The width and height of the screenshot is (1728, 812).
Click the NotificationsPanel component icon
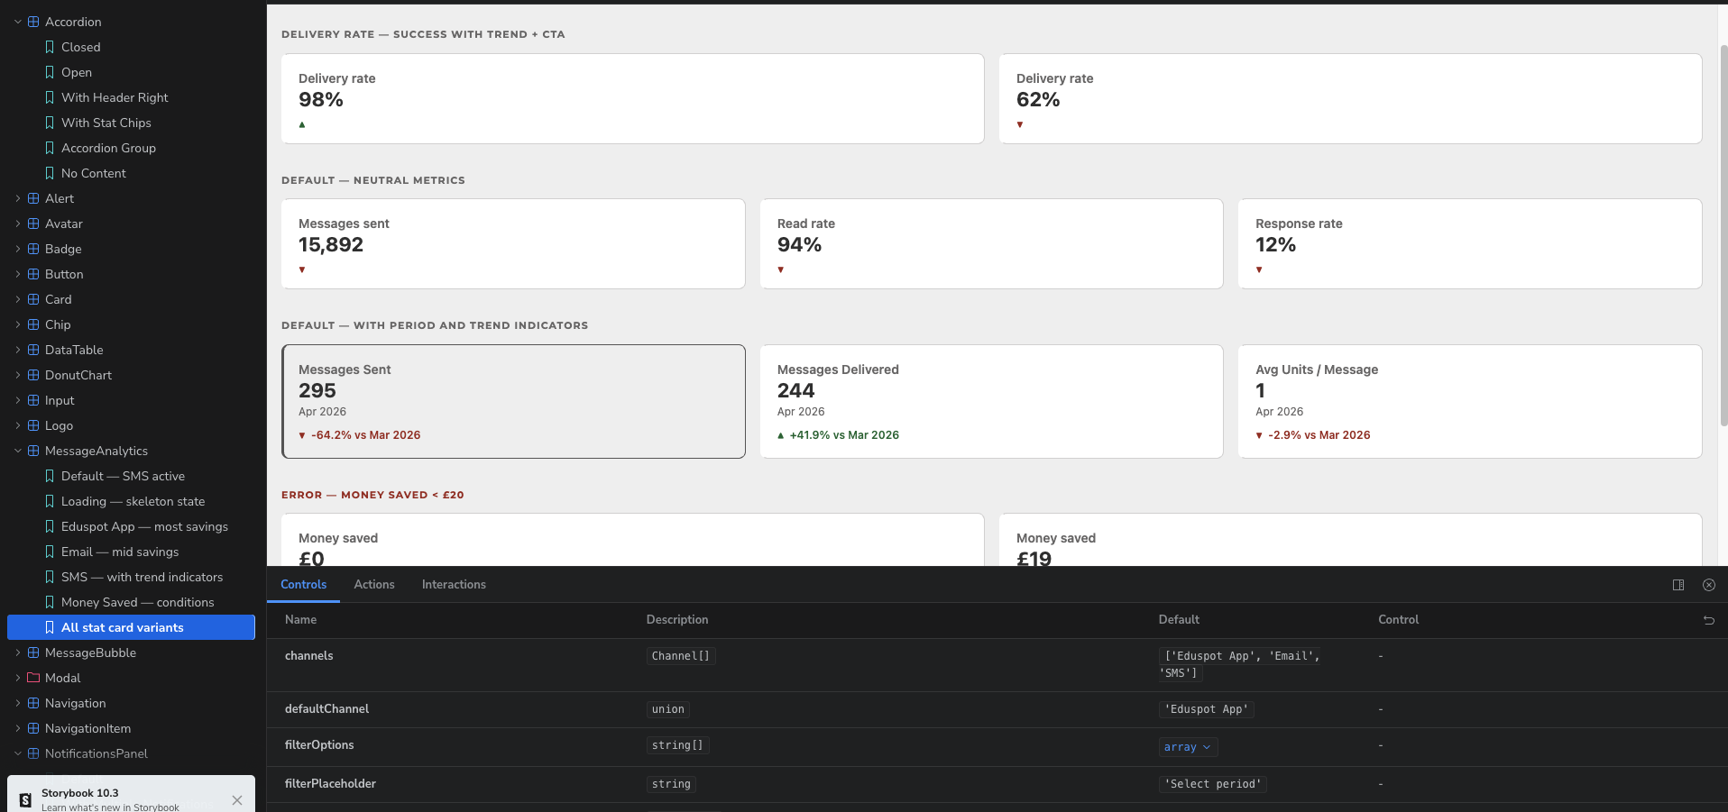point(33,753)
